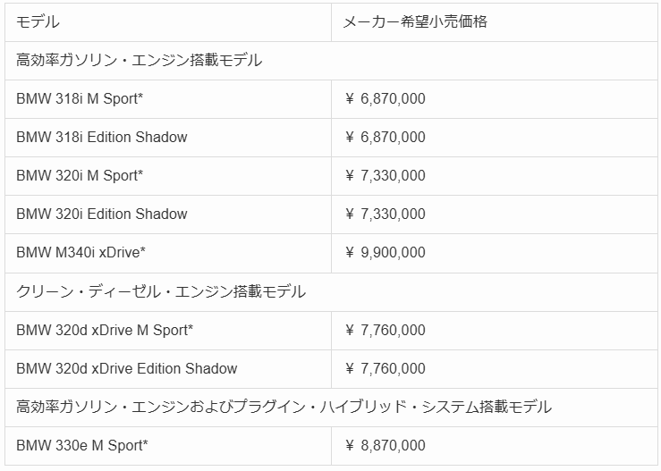This screenshot has width=661, height=471.
Task: Select the BMW M340i xDrive* cell
Action: pyautogui.click(x=81, y=252)
